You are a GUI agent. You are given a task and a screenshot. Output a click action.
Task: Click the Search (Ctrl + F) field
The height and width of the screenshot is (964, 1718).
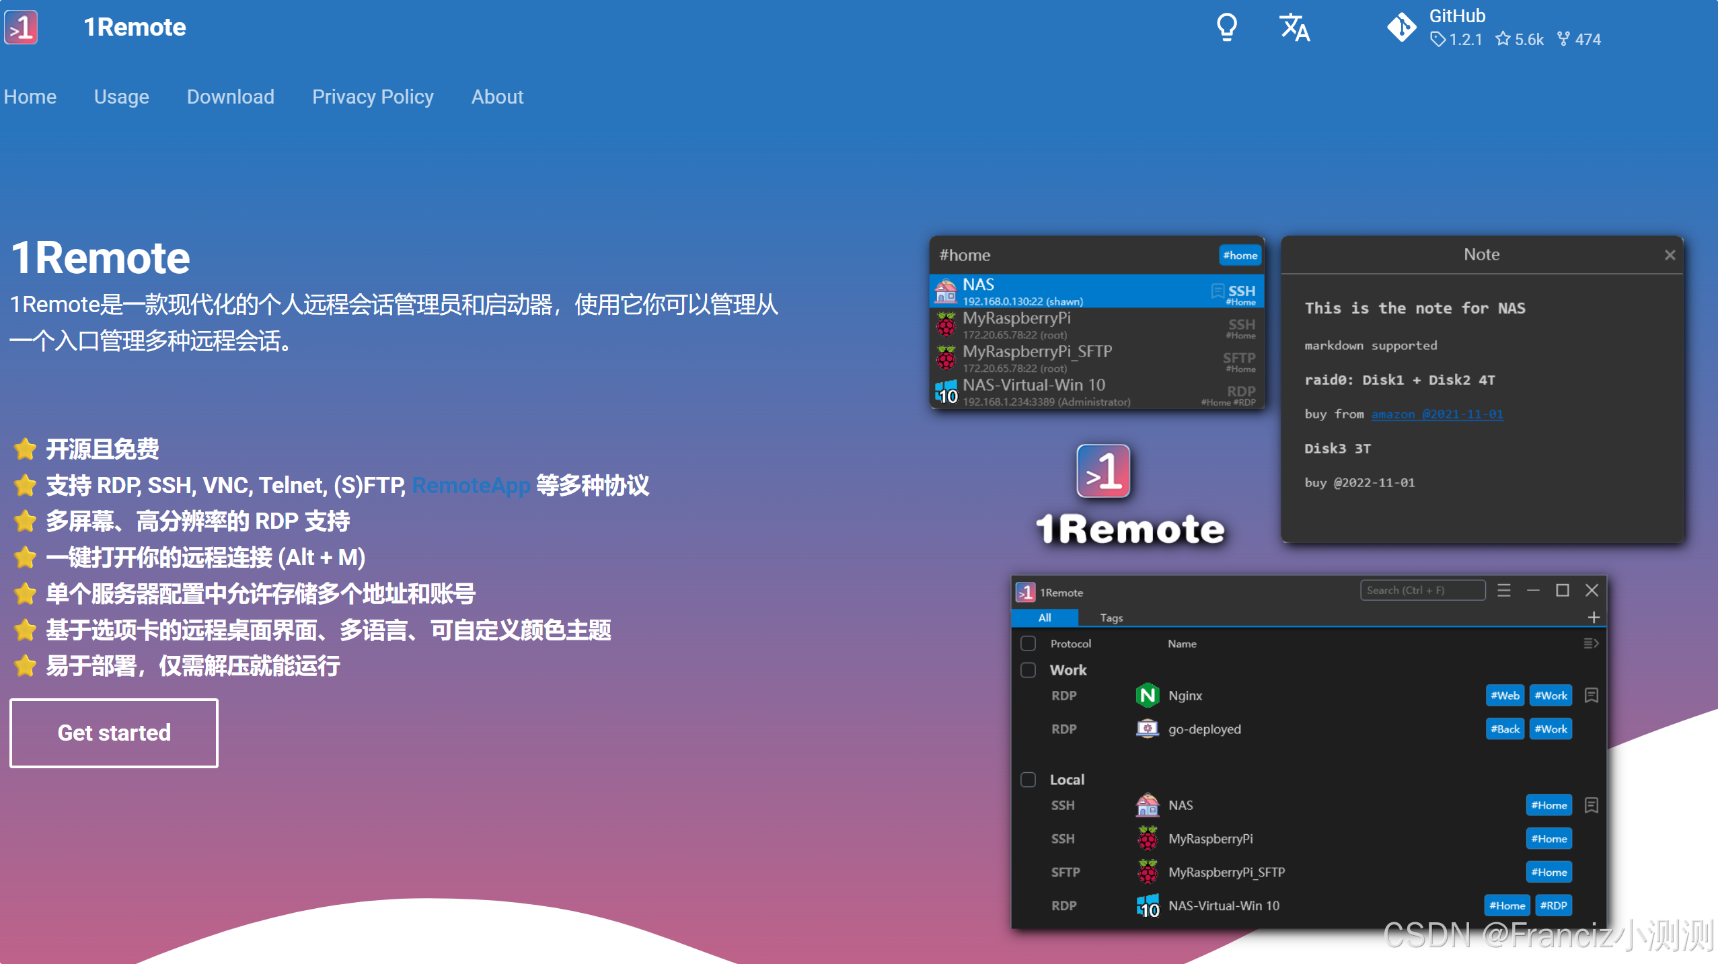pos(1422,590)
